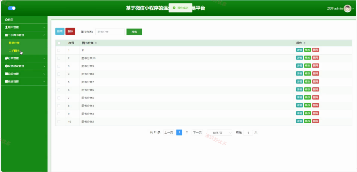The width and height of the screenshot is (357, 172).
Task: Click 删除 for row 11
Action: [316, 50]
